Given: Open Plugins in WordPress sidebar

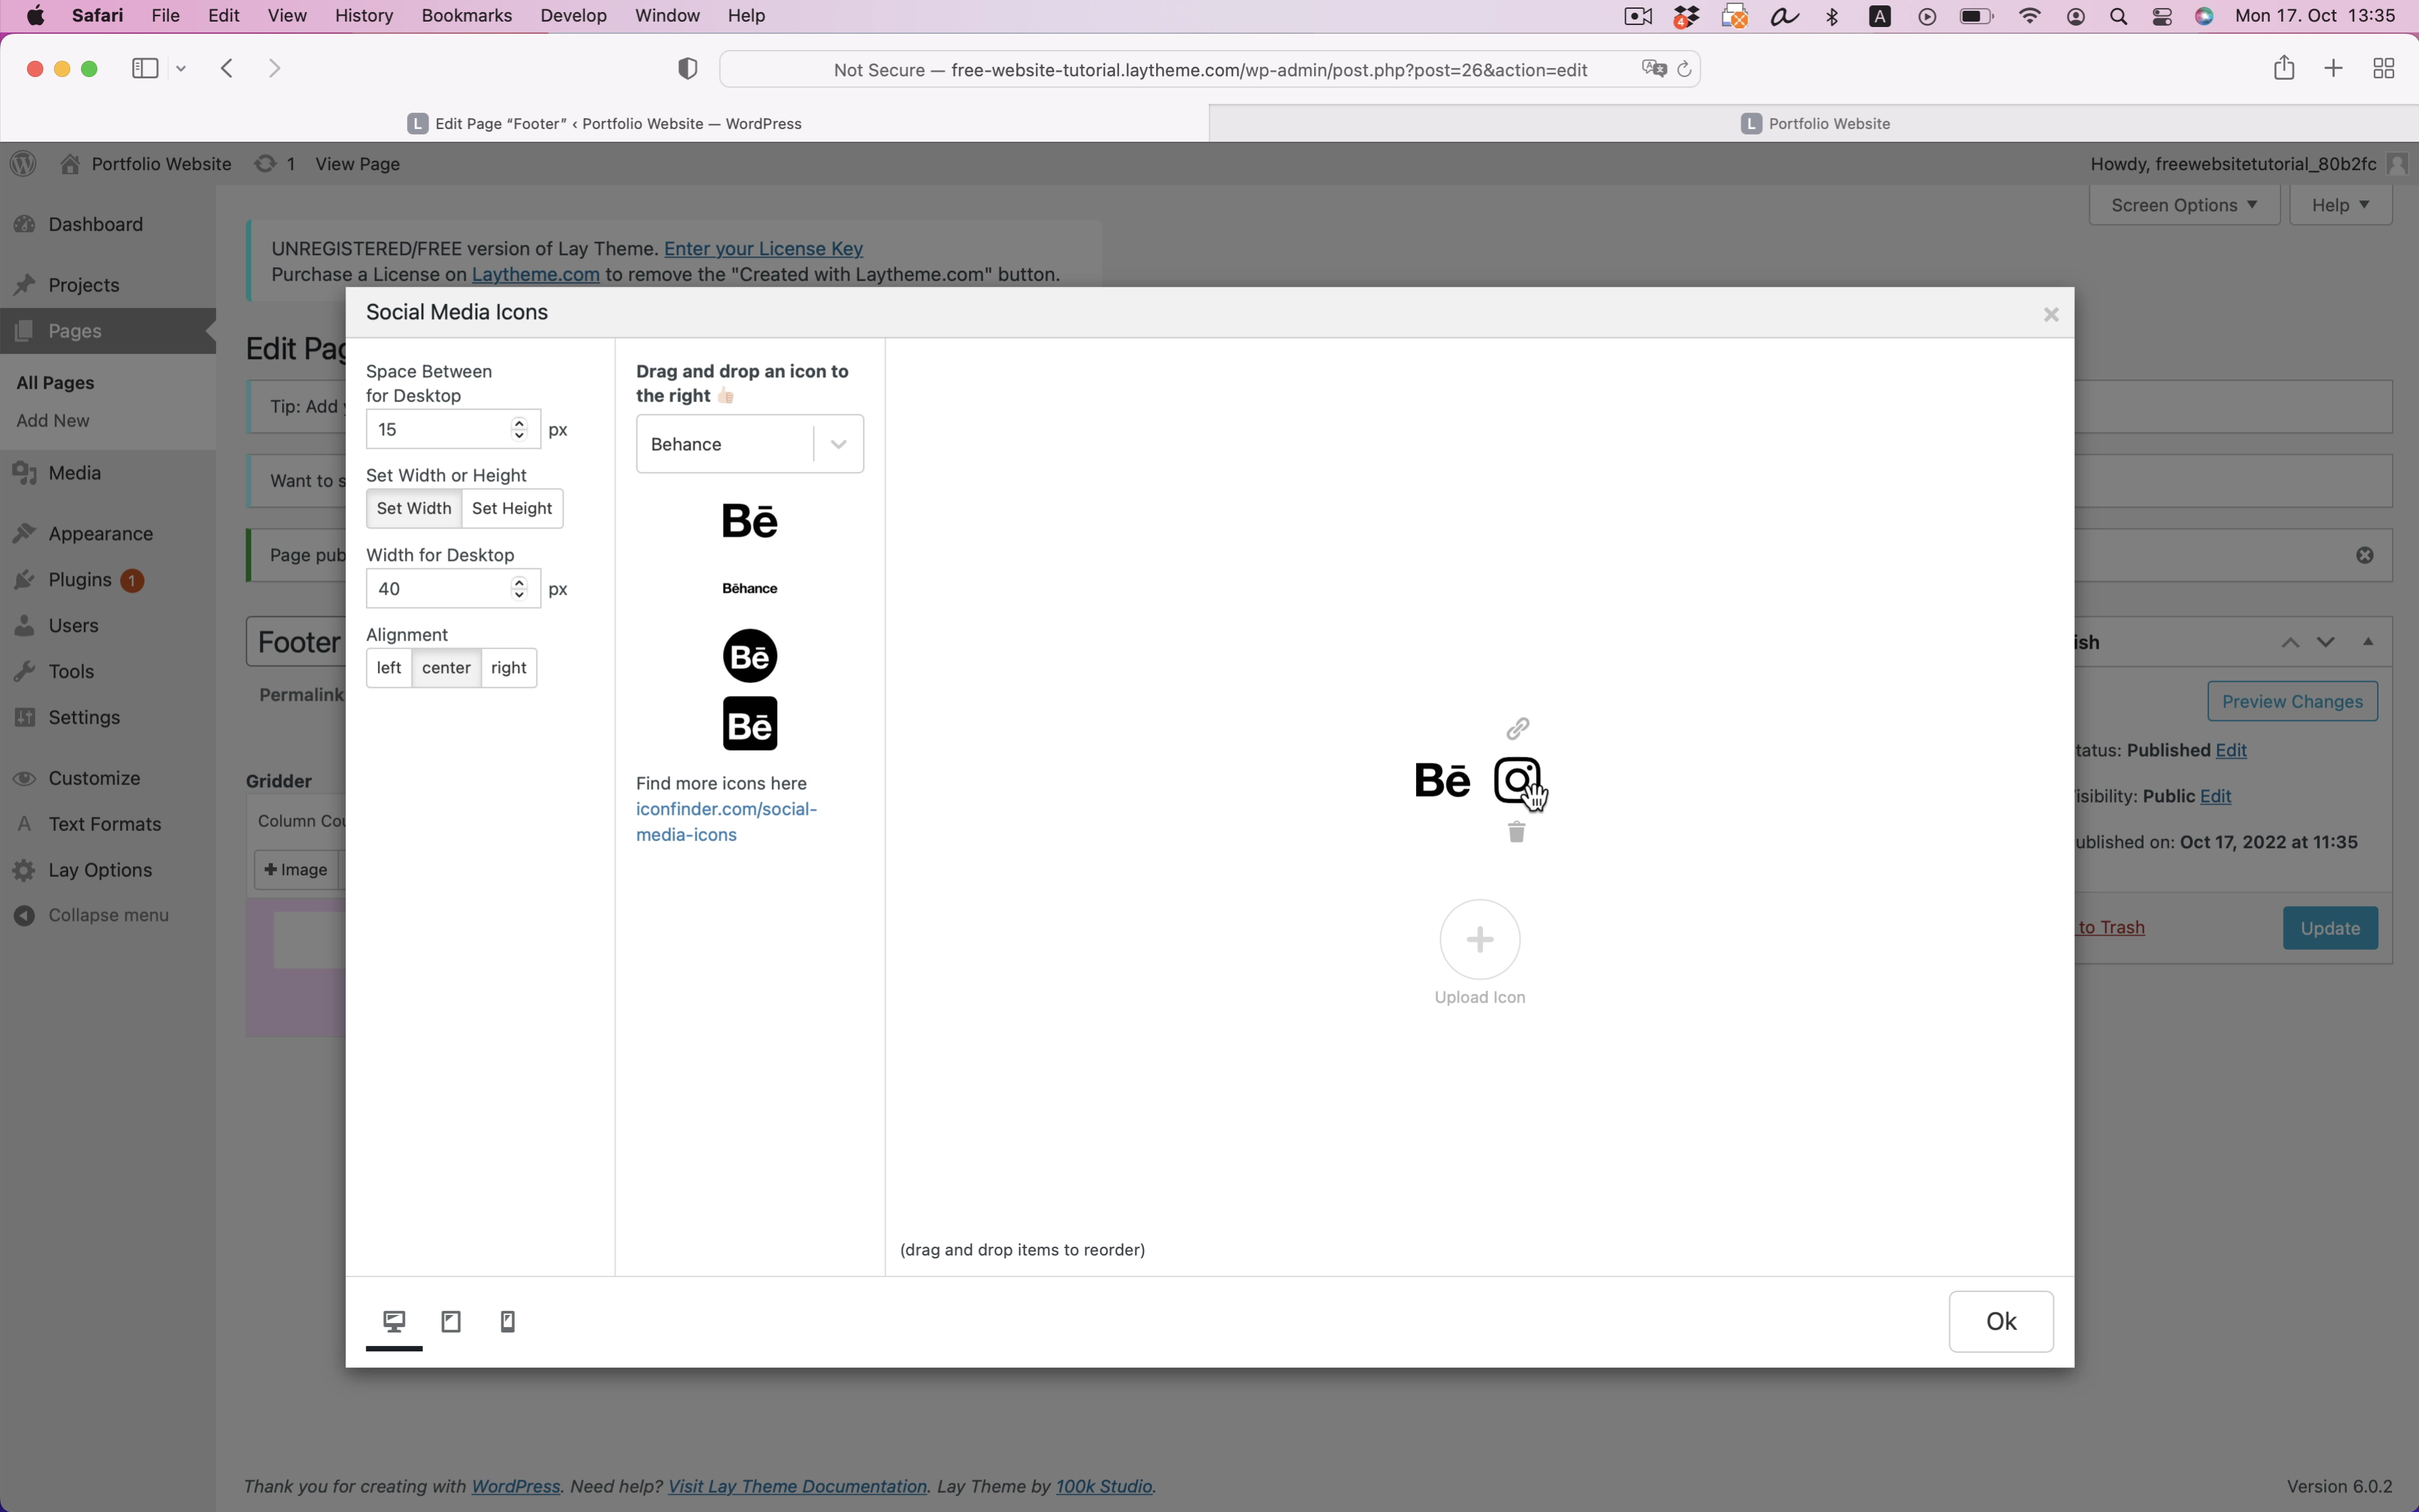Looking at the screenshot, I should (80, 580).
